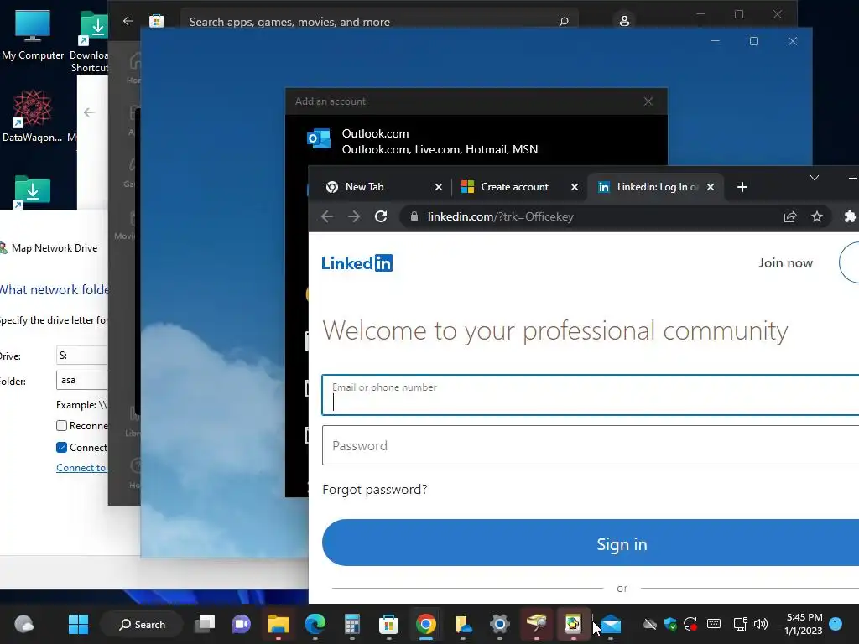Click the Connect to link in Map Network Drive
Screen dimensions: 859x644
[81, 468]
